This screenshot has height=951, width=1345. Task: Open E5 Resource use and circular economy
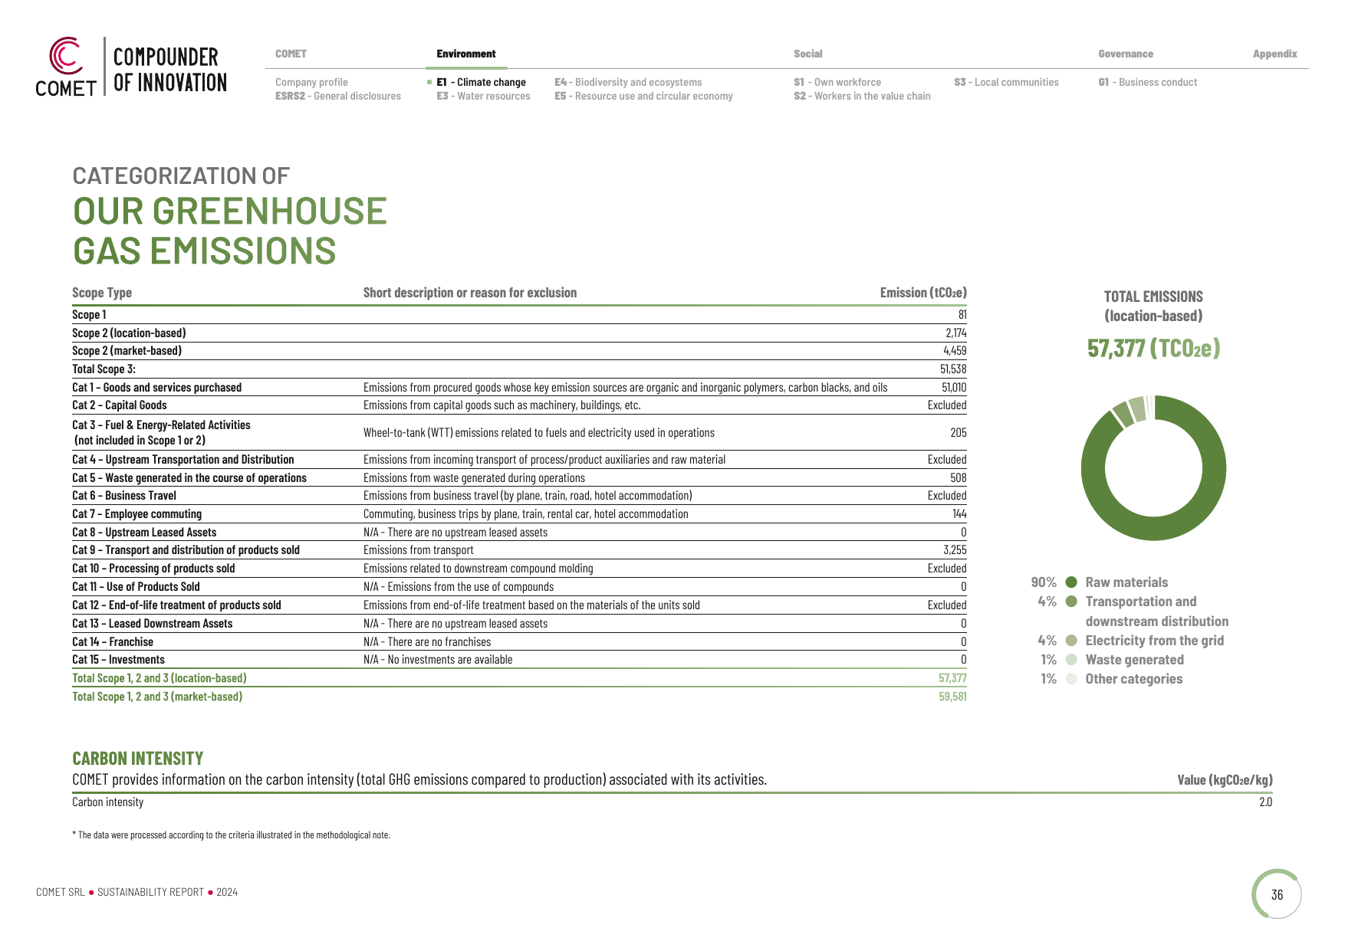643,96
